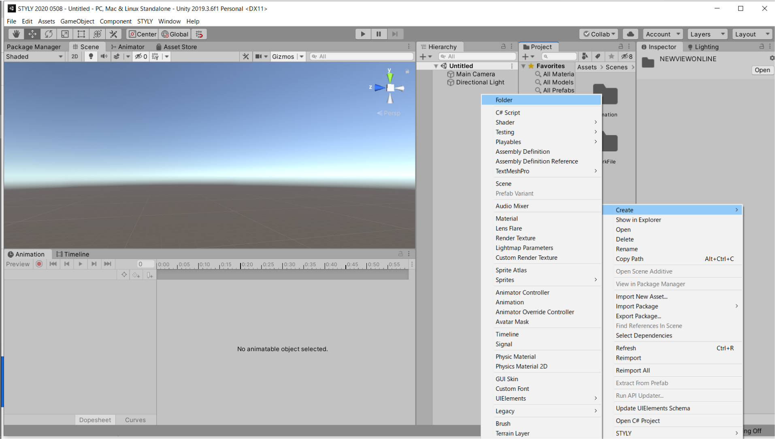Viewport: 775px width, 439px height.
Task: Click Import New Asset menu entry
Action: 673,297
